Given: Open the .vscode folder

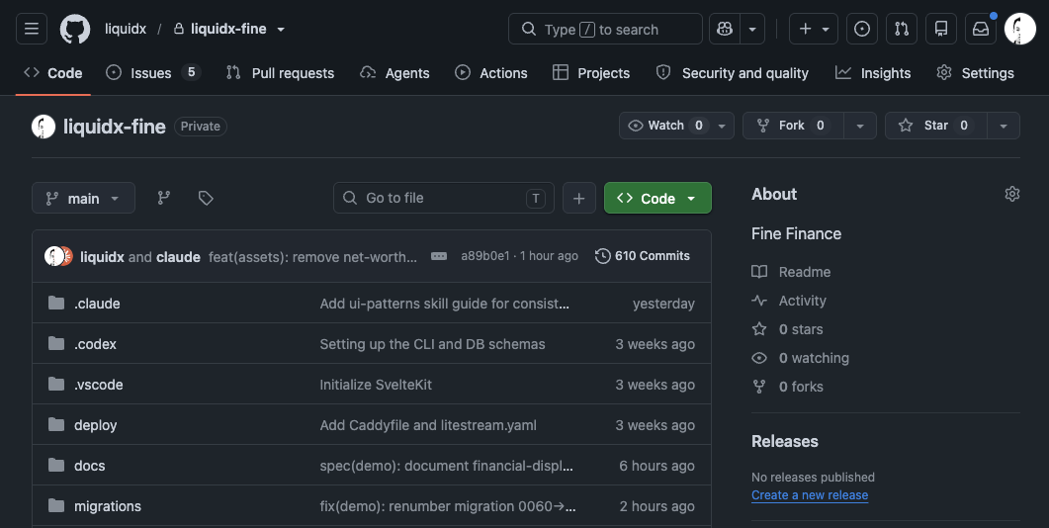Looking at the screenshot, I should (x=98, y=385).
